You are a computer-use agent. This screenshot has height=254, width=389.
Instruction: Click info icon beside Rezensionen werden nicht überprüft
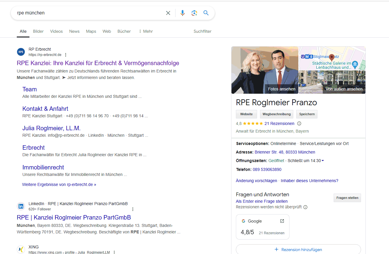tap(305, 207)
